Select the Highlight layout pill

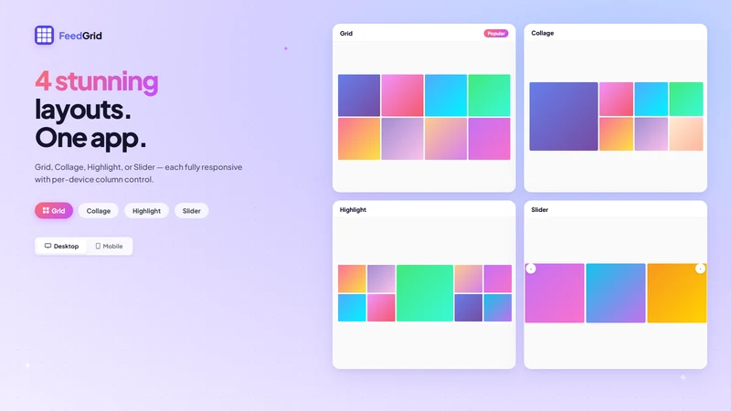pos(146,211)
